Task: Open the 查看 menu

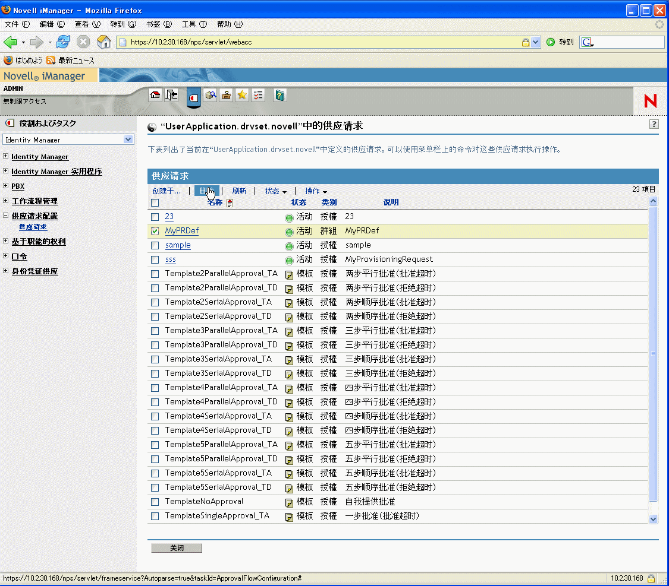Action: pos(87,24)
